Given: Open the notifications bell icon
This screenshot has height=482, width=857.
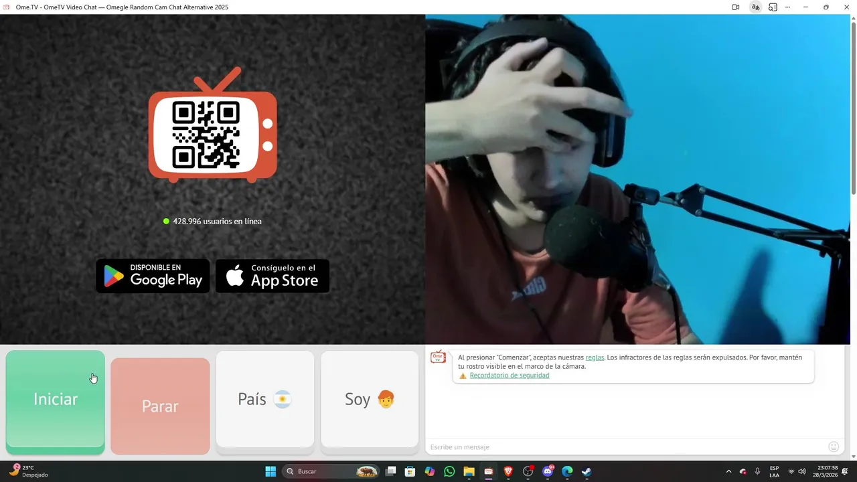Looking at the screenshot, I should tap(845, 471).
